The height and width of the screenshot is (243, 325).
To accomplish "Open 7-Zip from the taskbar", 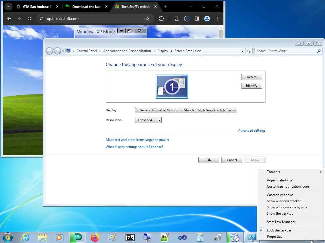I will 130,238.
